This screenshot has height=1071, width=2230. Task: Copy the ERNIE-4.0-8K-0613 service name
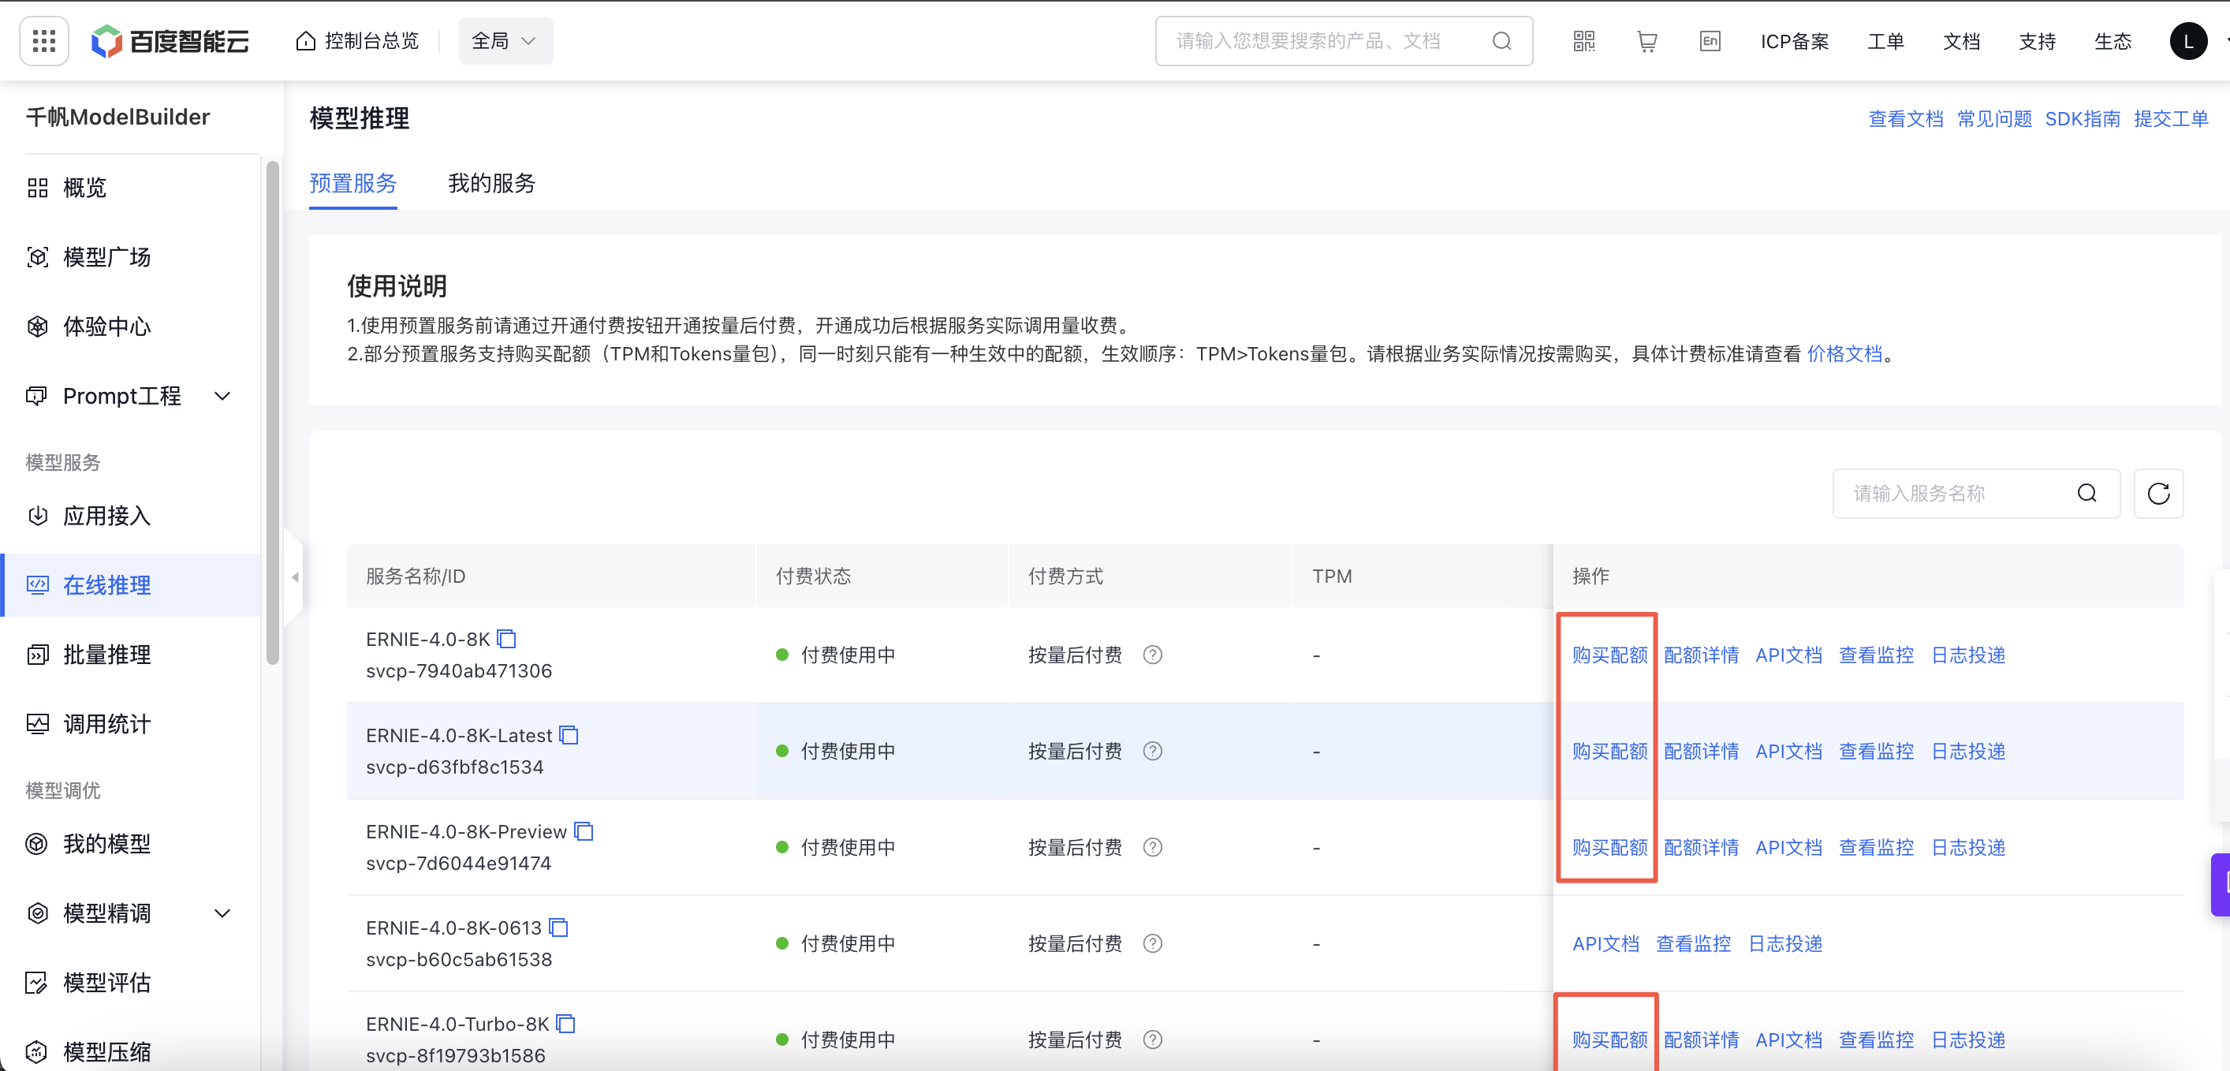[x=558, y=927]
